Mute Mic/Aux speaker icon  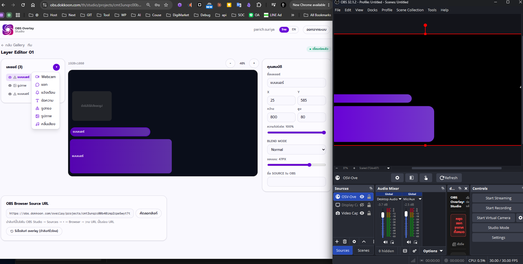point(409,242)
